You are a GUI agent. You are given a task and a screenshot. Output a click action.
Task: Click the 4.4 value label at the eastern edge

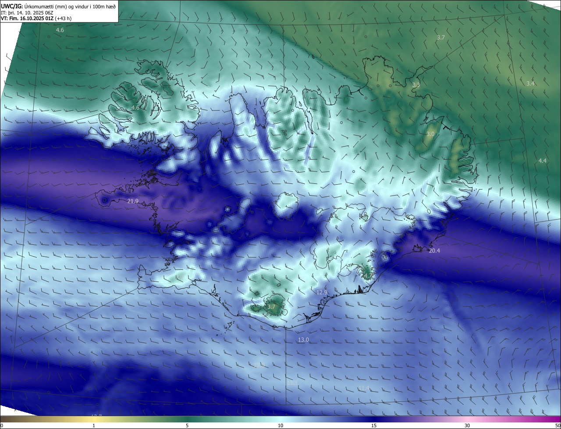(x=543, y=161)
